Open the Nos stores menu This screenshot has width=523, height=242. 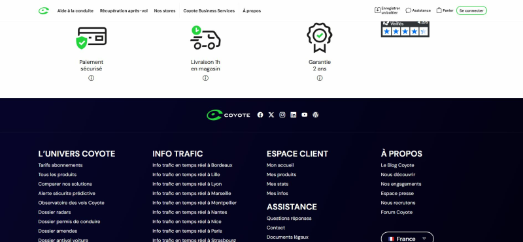[165, 10]
